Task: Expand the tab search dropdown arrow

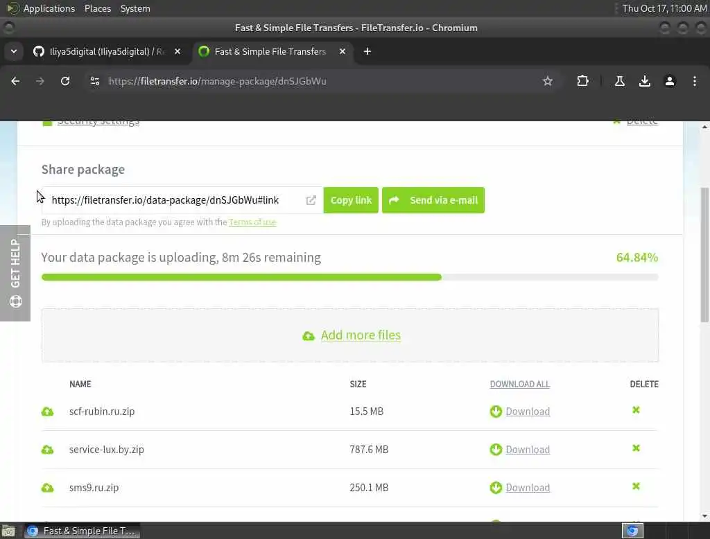Action: (14, 51)
